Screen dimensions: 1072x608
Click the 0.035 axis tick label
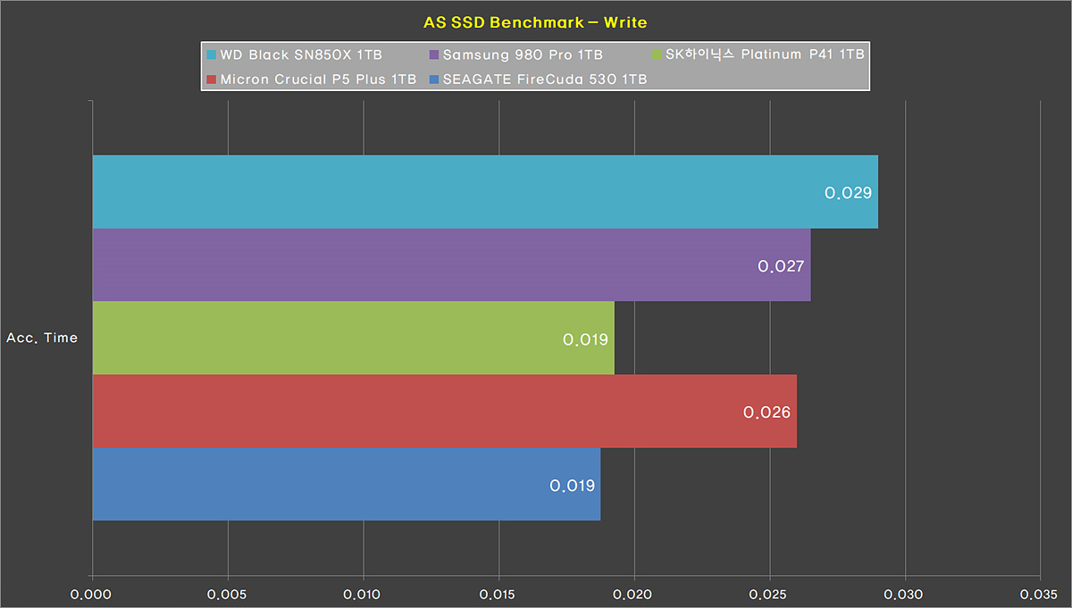(x=1041, y=594)
